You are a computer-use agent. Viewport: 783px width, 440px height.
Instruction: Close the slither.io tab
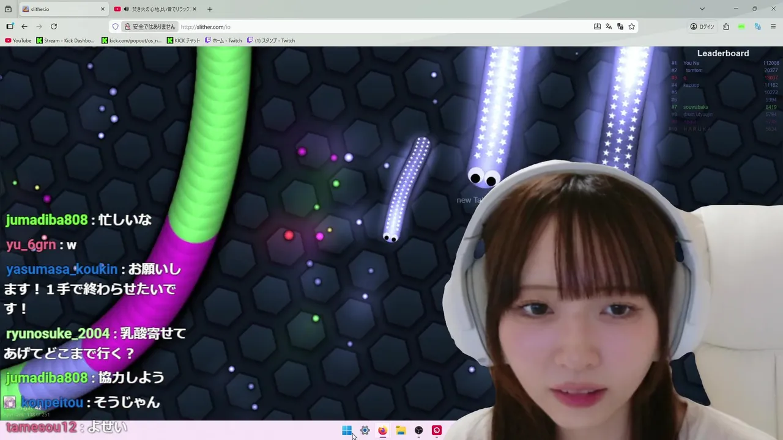click(x=103, y=9)
